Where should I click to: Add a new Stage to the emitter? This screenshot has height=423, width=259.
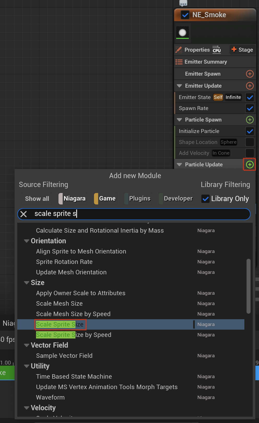242,50
